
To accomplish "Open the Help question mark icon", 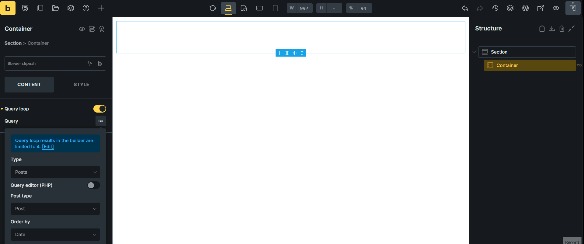I will coord(86,8).
